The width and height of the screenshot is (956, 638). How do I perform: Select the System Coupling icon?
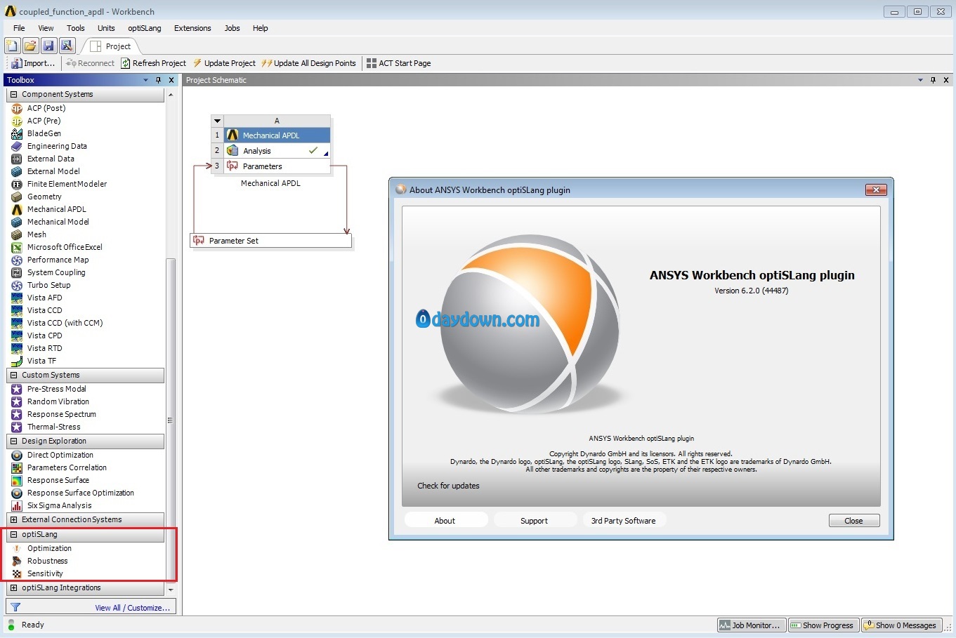pyautogui.click(x=17, y=272)
